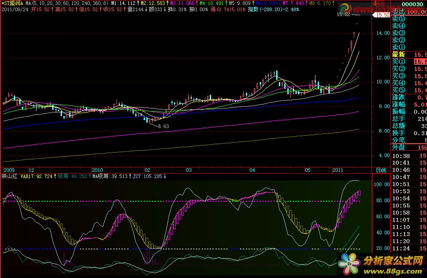
Task: Click the 分笔 tick detail label
Action: click(398, 140)
